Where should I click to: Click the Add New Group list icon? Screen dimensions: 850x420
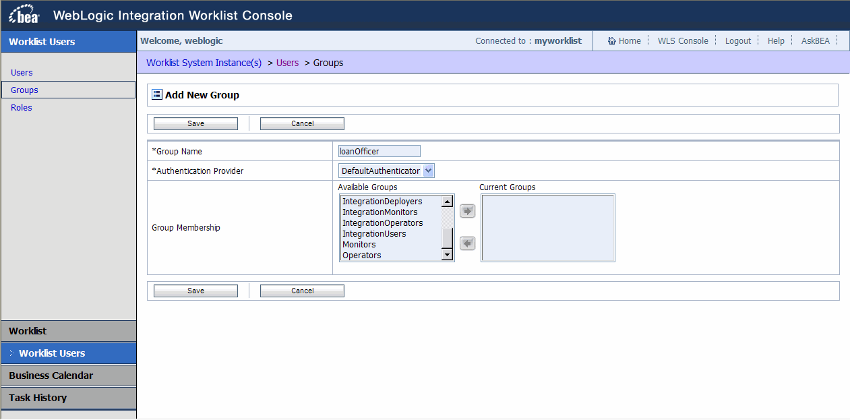[x=157, y=94]
